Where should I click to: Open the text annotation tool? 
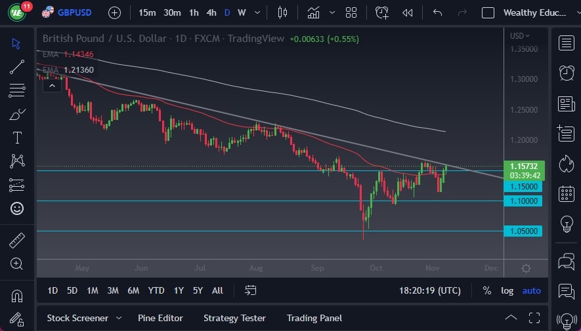pos(17,138)
